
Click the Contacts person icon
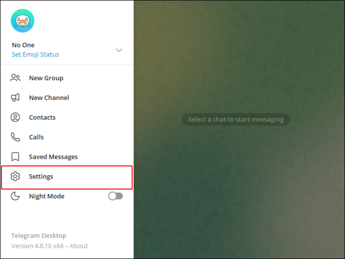15,117
